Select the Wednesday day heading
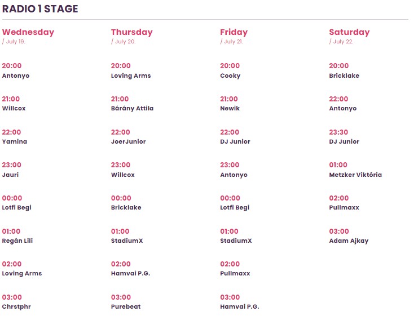The width and height of the screenshot is (418, 316). click(28, 32)
